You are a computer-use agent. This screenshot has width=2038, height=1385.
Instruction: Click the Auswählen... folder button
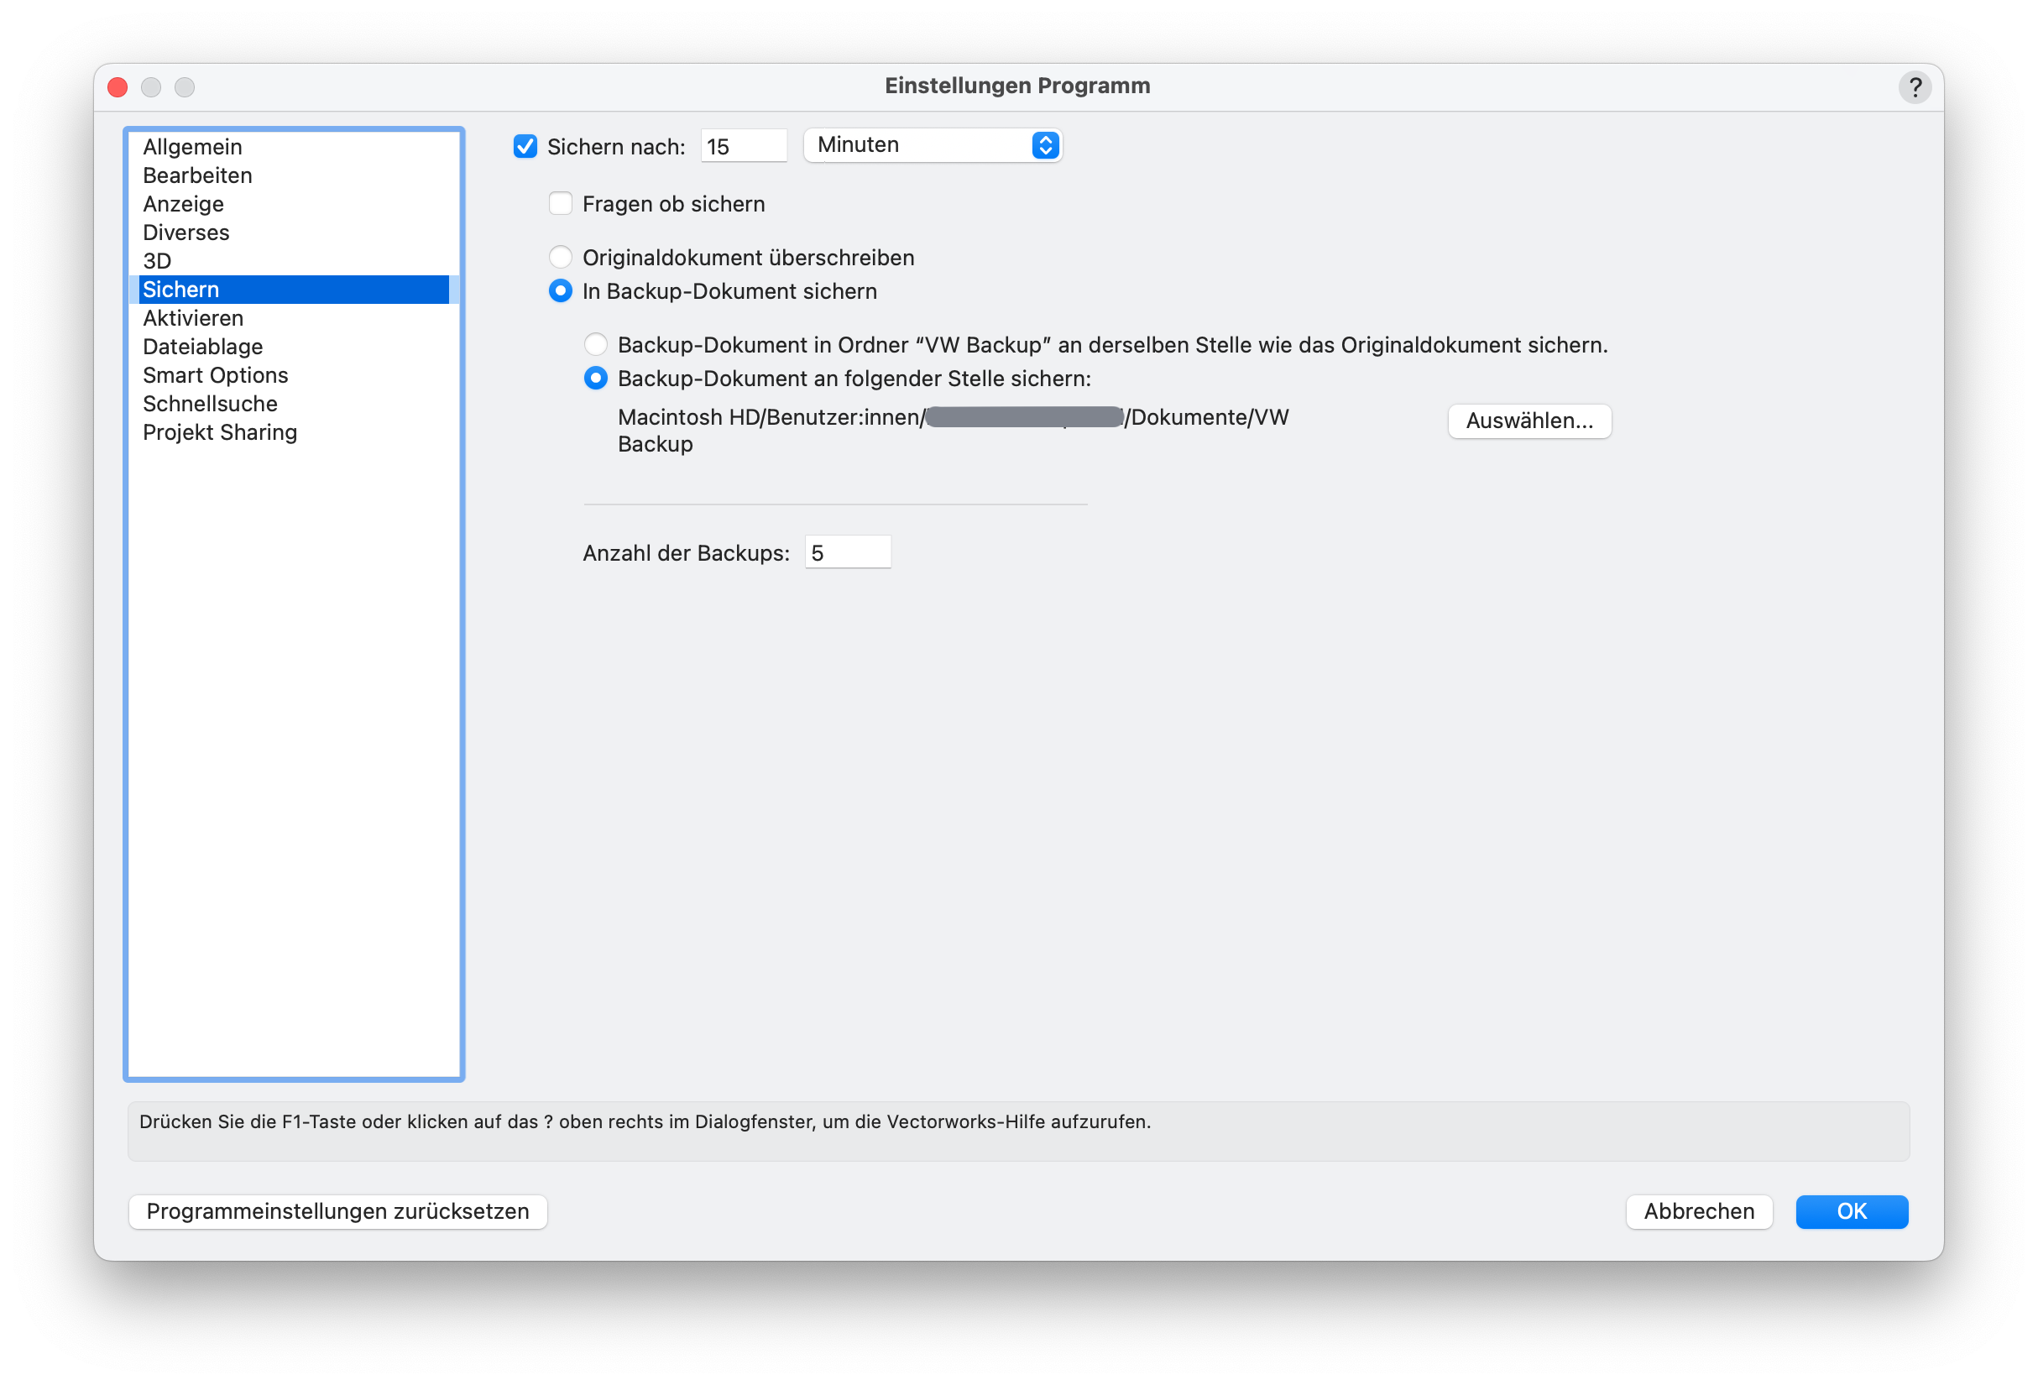(1528, 421)
